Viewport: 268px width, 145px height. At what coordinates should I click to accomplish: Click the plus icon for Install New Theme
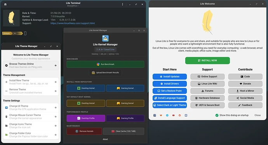pos(6,82)
